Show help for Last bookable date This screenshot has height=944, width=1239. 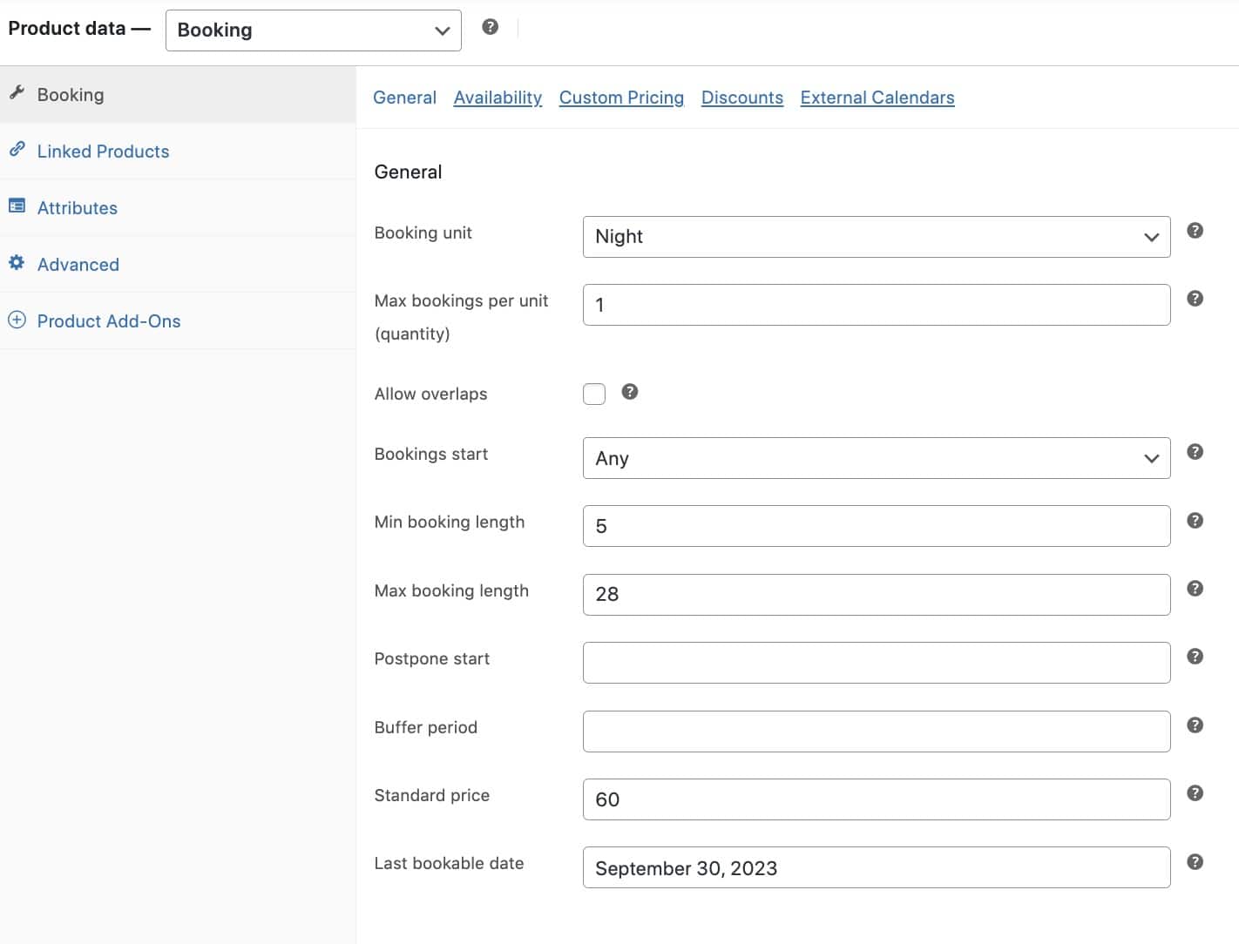click(x=1195, y=862)
